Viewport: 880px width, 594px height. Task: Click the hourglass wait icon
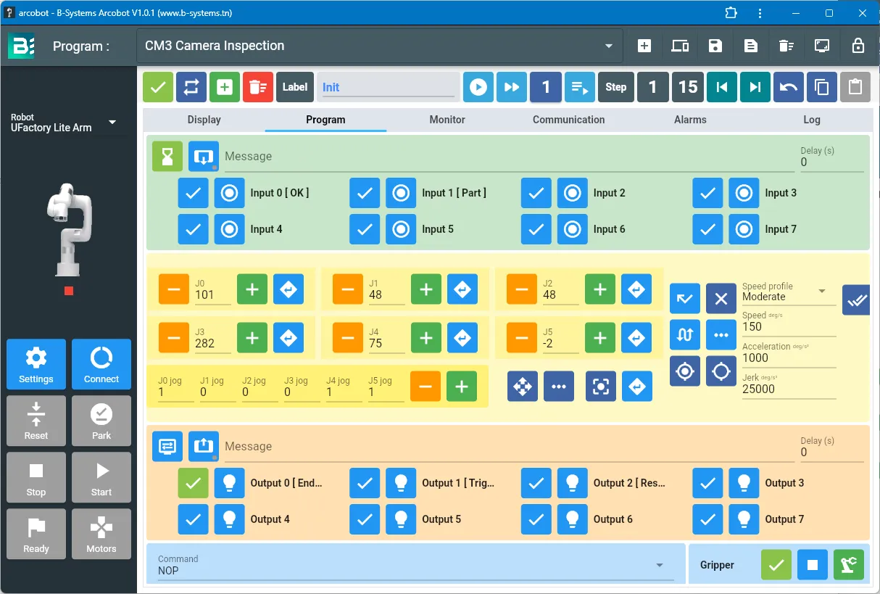(167, 156)
